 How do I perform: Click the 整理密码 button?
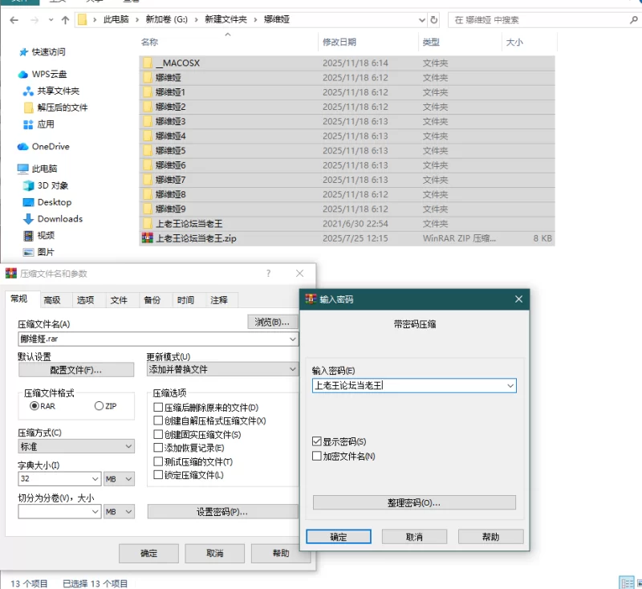tap(414, 502)
